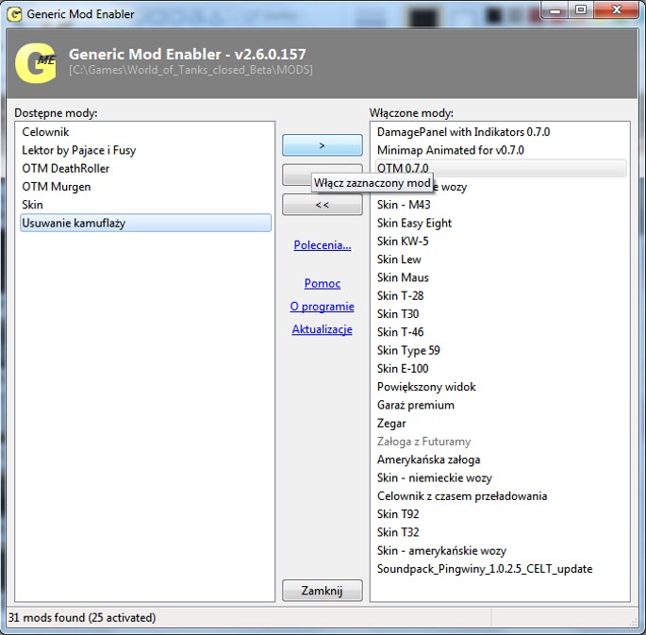Image resolution: width=646 pixels, height=635 pixels.
Task: Select Celownik in available mods
Action: click(146, 132)
